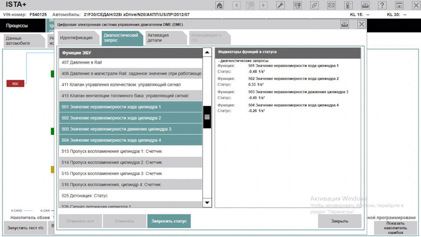Deselect row 504 неравномерности хода цилиндра 4

point(131,140)
